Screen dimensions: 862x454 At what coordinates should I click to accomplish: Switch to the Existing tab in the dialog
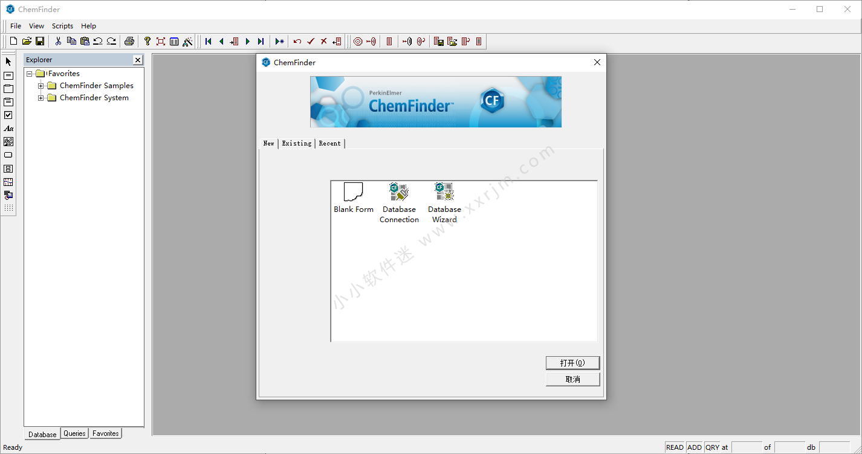297,143
